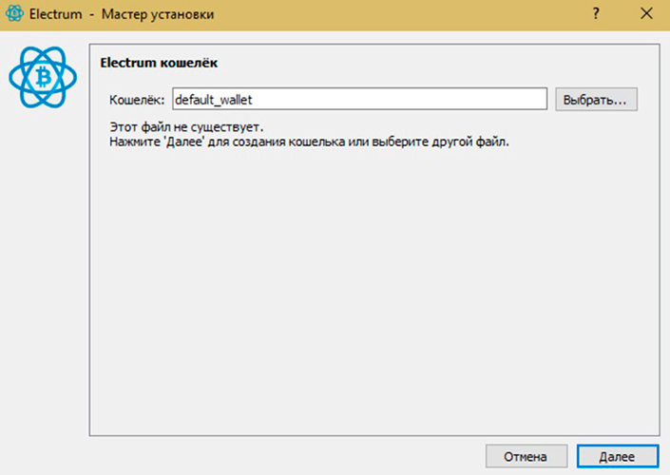
Task: Click the wallet name input field
Action: (x=358, y=99)
